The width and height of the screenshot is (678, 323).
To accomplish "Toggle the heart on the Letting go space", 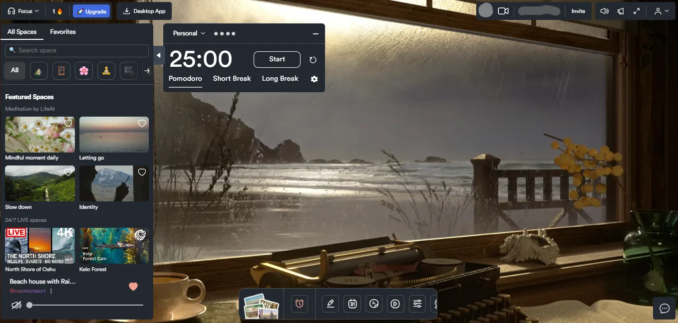I will pos(142,123).
